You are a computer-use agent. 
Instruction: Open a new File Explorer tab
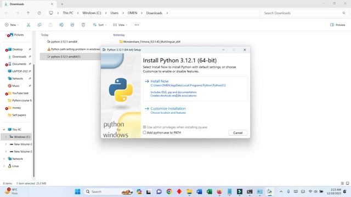tap(62, 4)
